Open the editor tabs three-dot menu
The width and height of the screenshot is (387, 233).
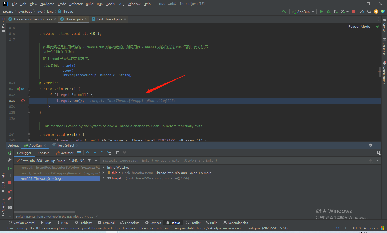click(378, 19)
